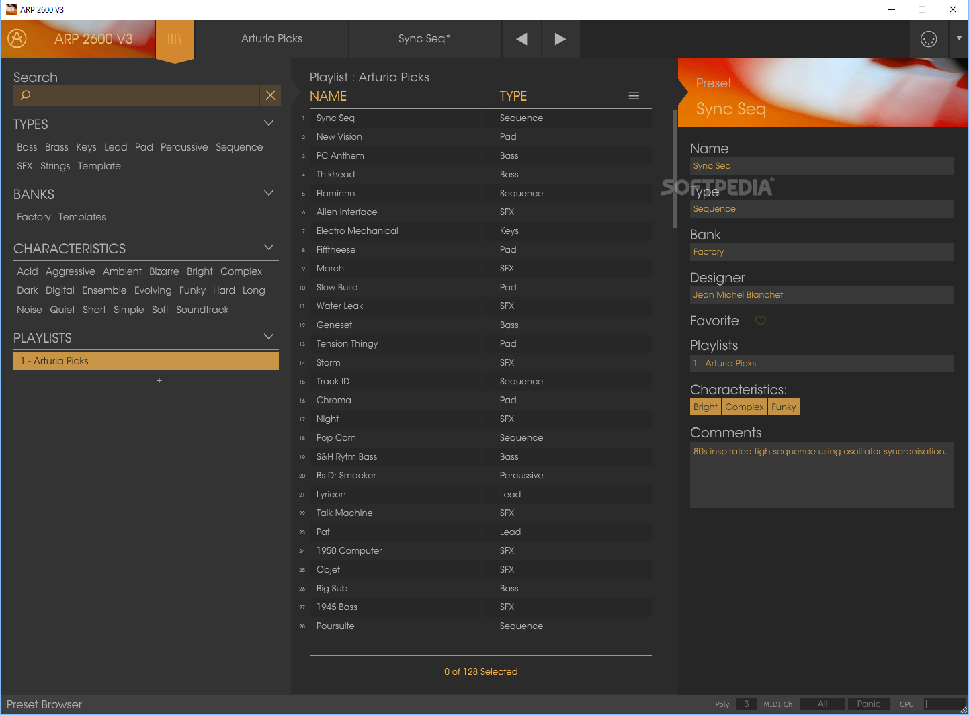
Task: Sort presets by TYPE column
Action: click(x=513, y=96)
